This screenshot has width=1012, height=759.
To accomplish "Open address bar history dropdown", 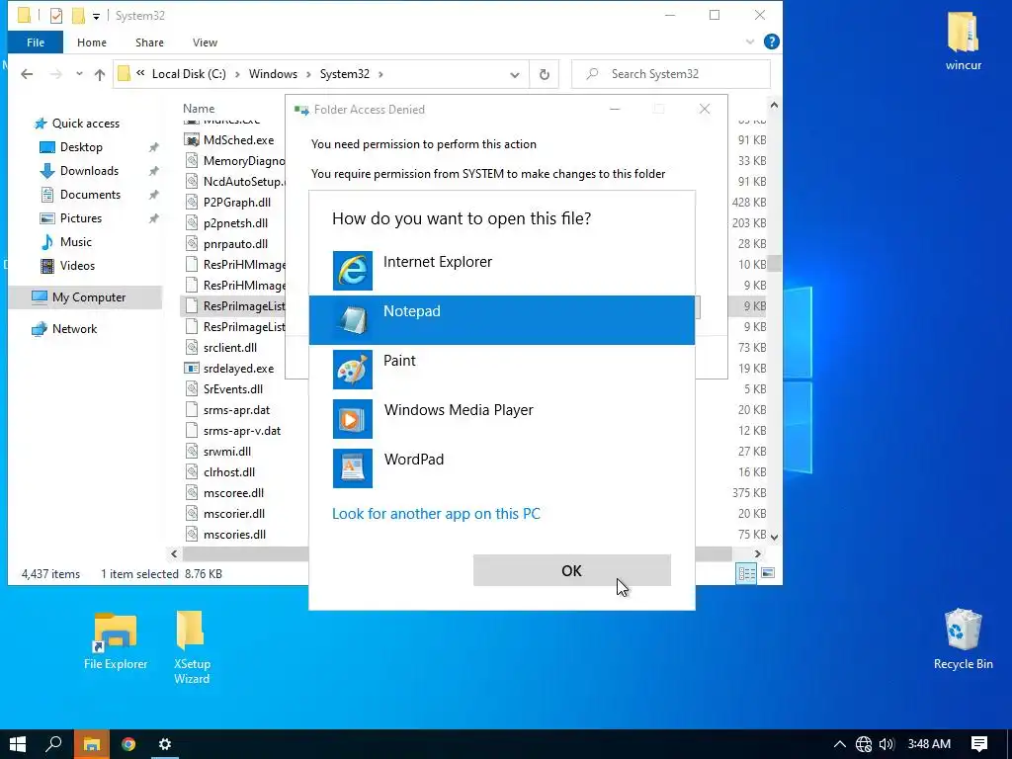I will [x=514, y=75].
